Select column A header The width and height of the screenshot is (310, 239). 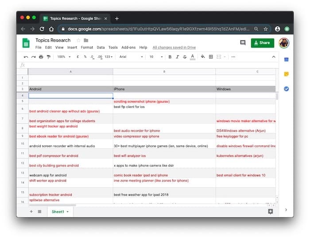tap(70, 72)
